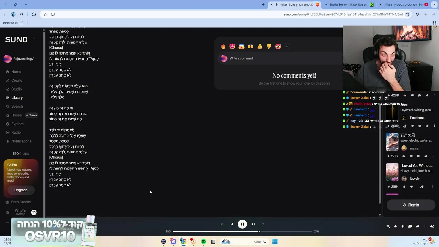The width and height of the screenshot is (439, 247).
Task: Open Explore in Suno sidebar
Action: [15, 124]
